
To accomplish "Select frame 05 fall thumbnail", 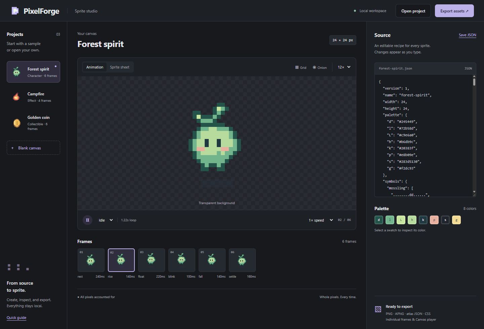I will coord(212,260).
